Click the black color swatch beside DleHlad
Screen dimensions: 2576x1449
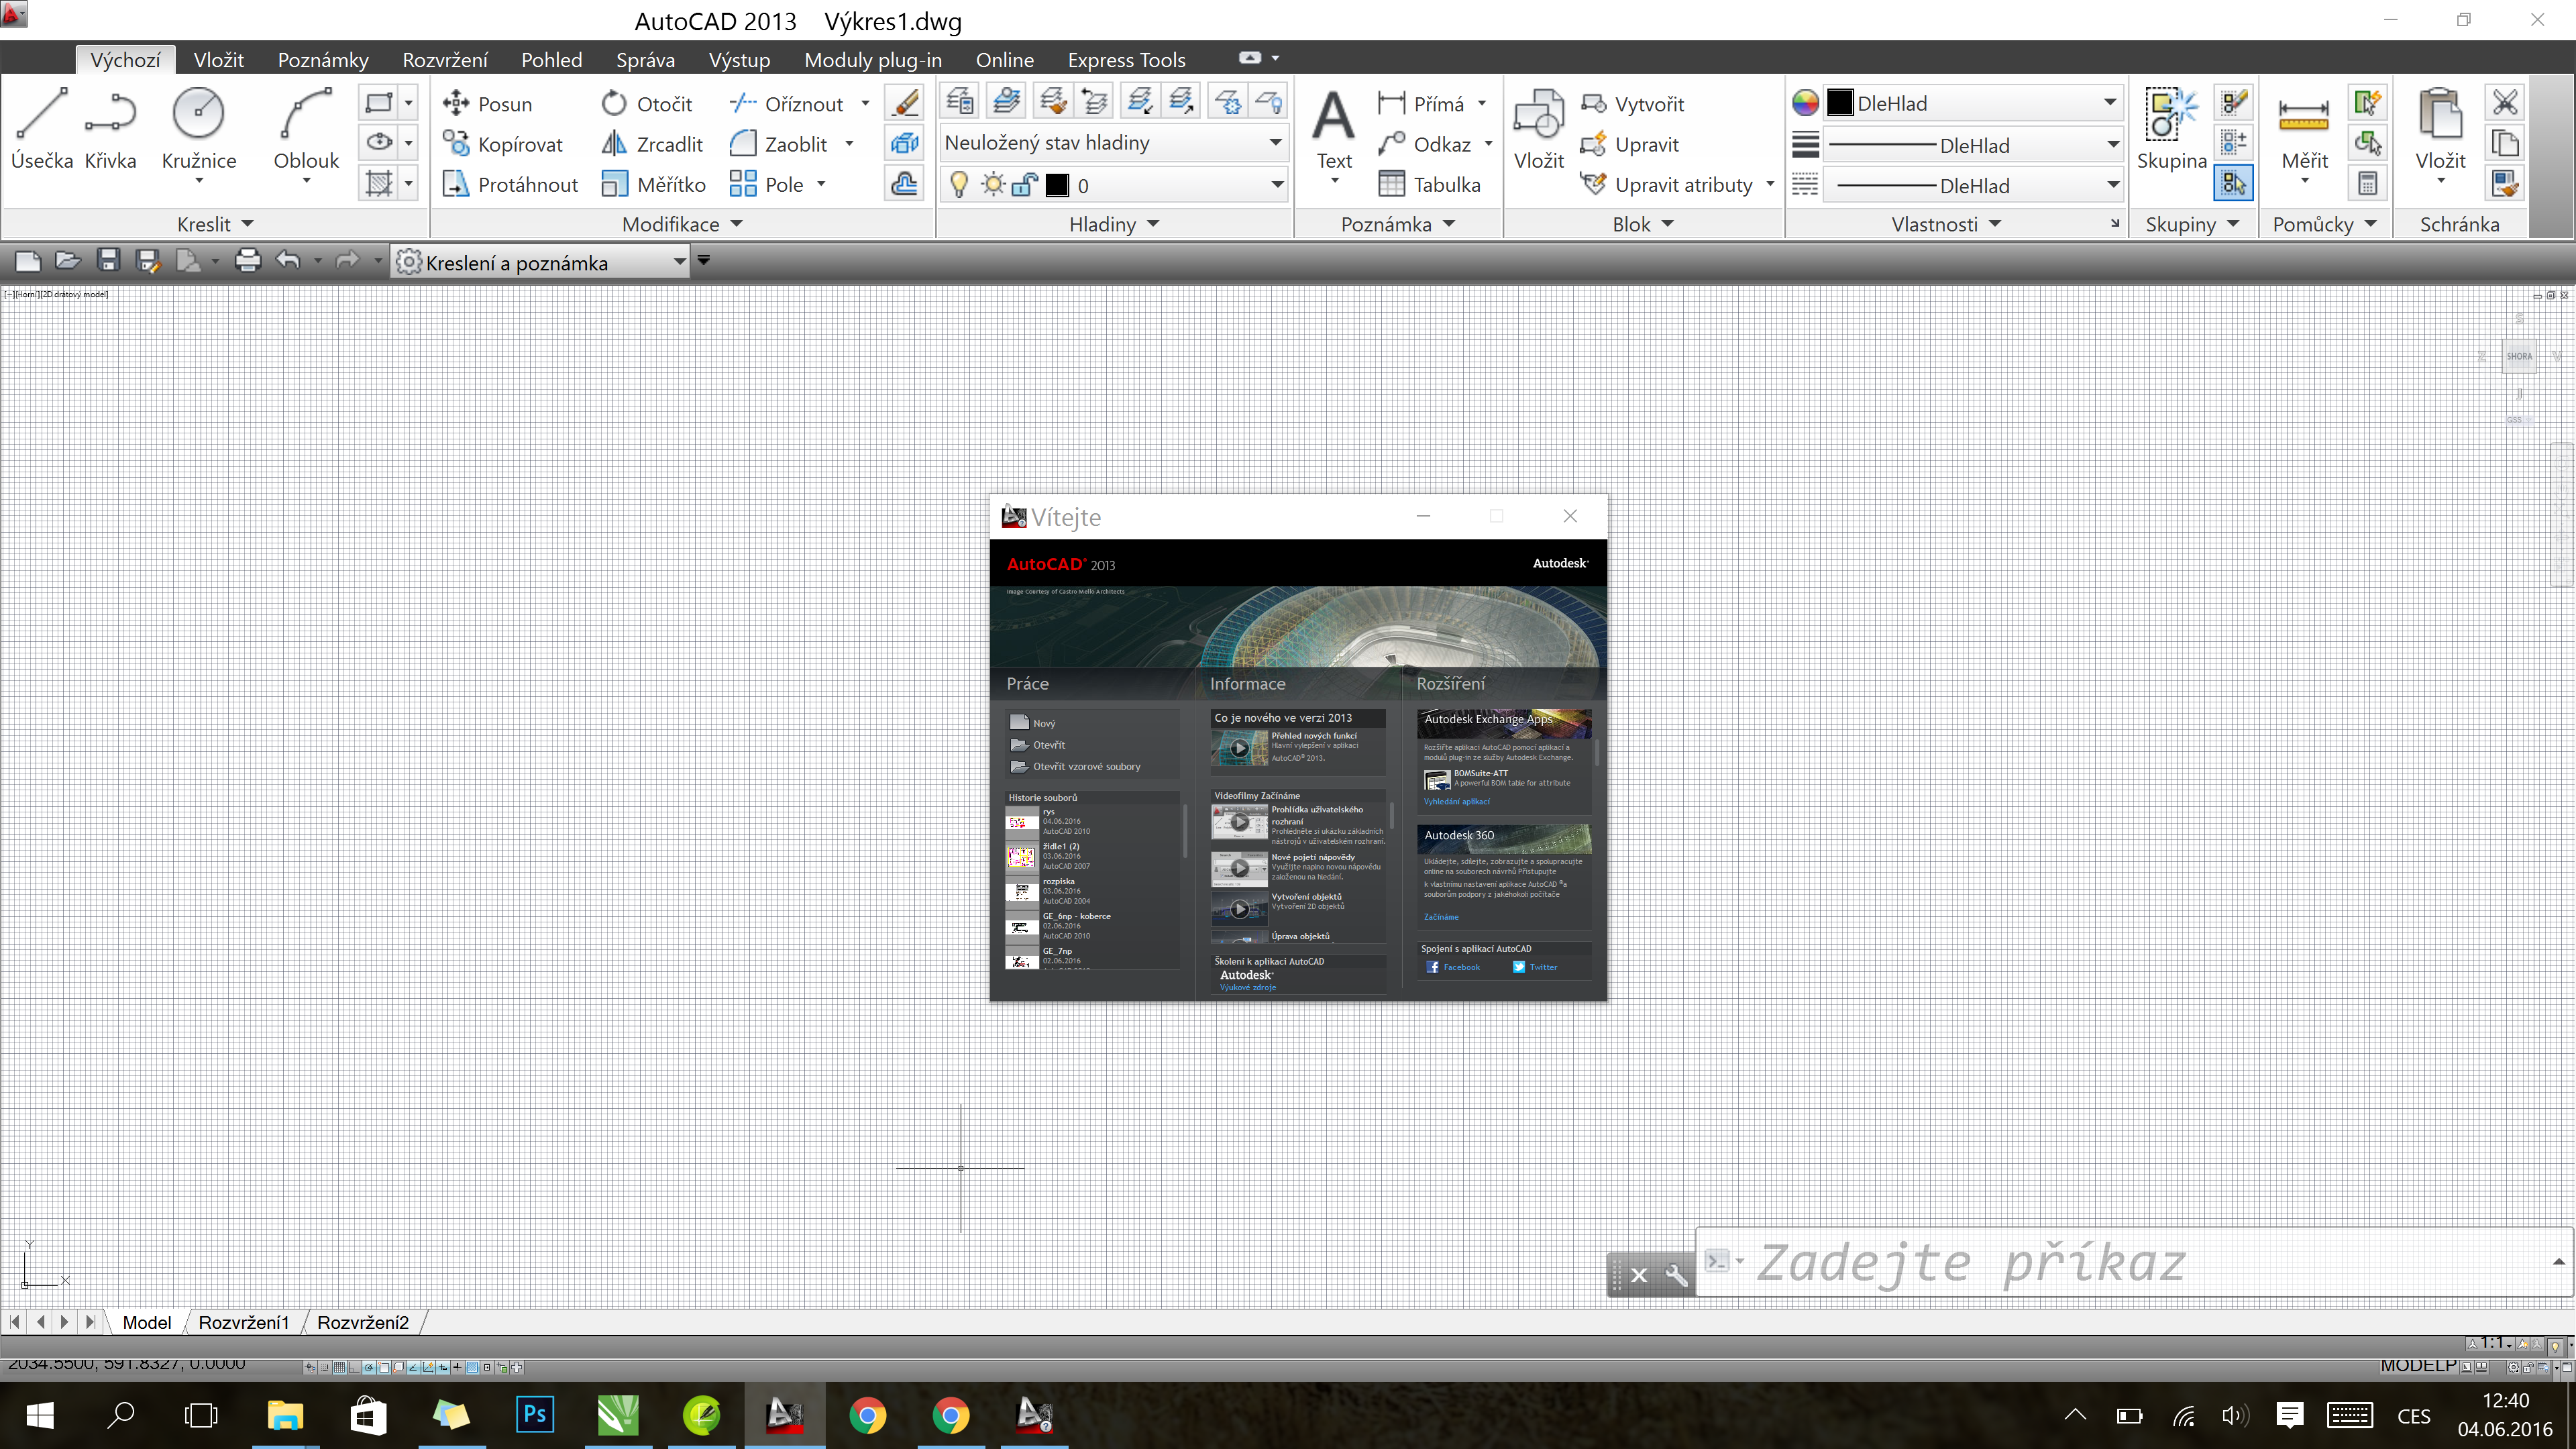coord(1840,103)
